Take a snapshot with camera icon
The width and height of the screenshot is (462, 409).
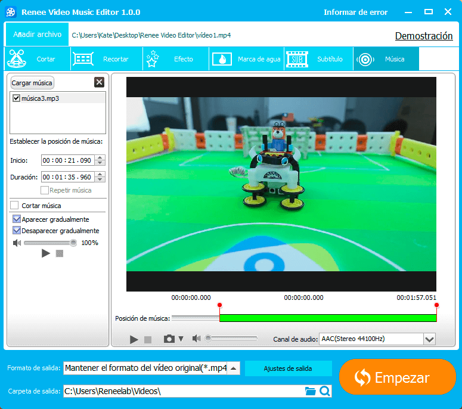[x=169, y=339]
